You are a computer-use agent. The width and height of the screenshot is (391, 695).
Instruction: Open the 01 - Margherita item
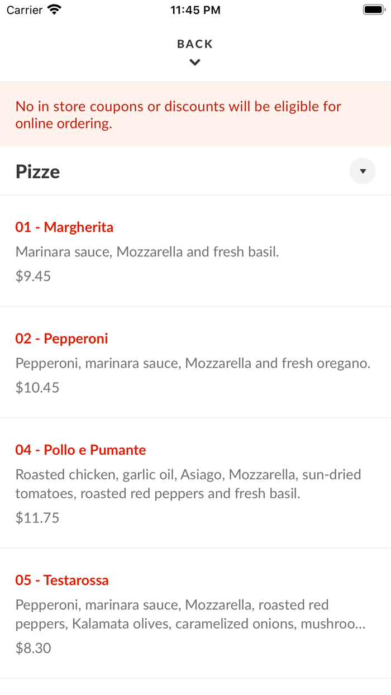pyautogui.click(x=64, y=227)
